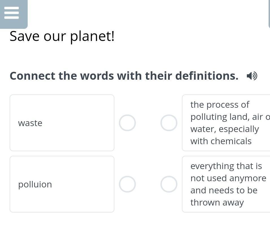Click the "waste" label text
The width and height of the screenshot is (270, 240).
30,123
